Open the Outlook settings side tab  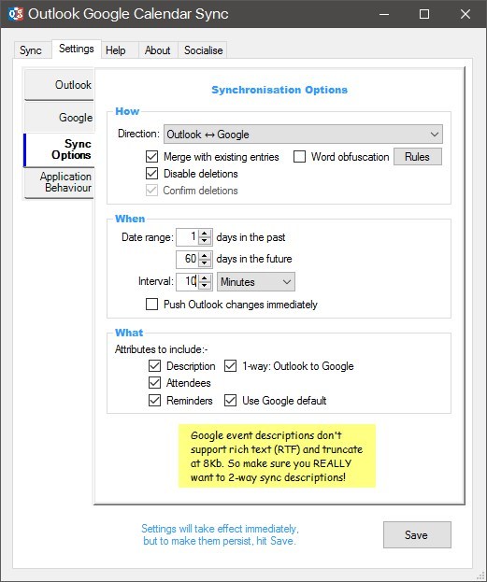point(60,85)
